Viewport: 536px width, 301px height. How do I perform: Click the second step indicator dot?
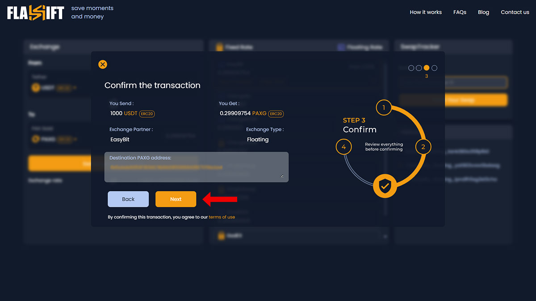click(419, 68)
